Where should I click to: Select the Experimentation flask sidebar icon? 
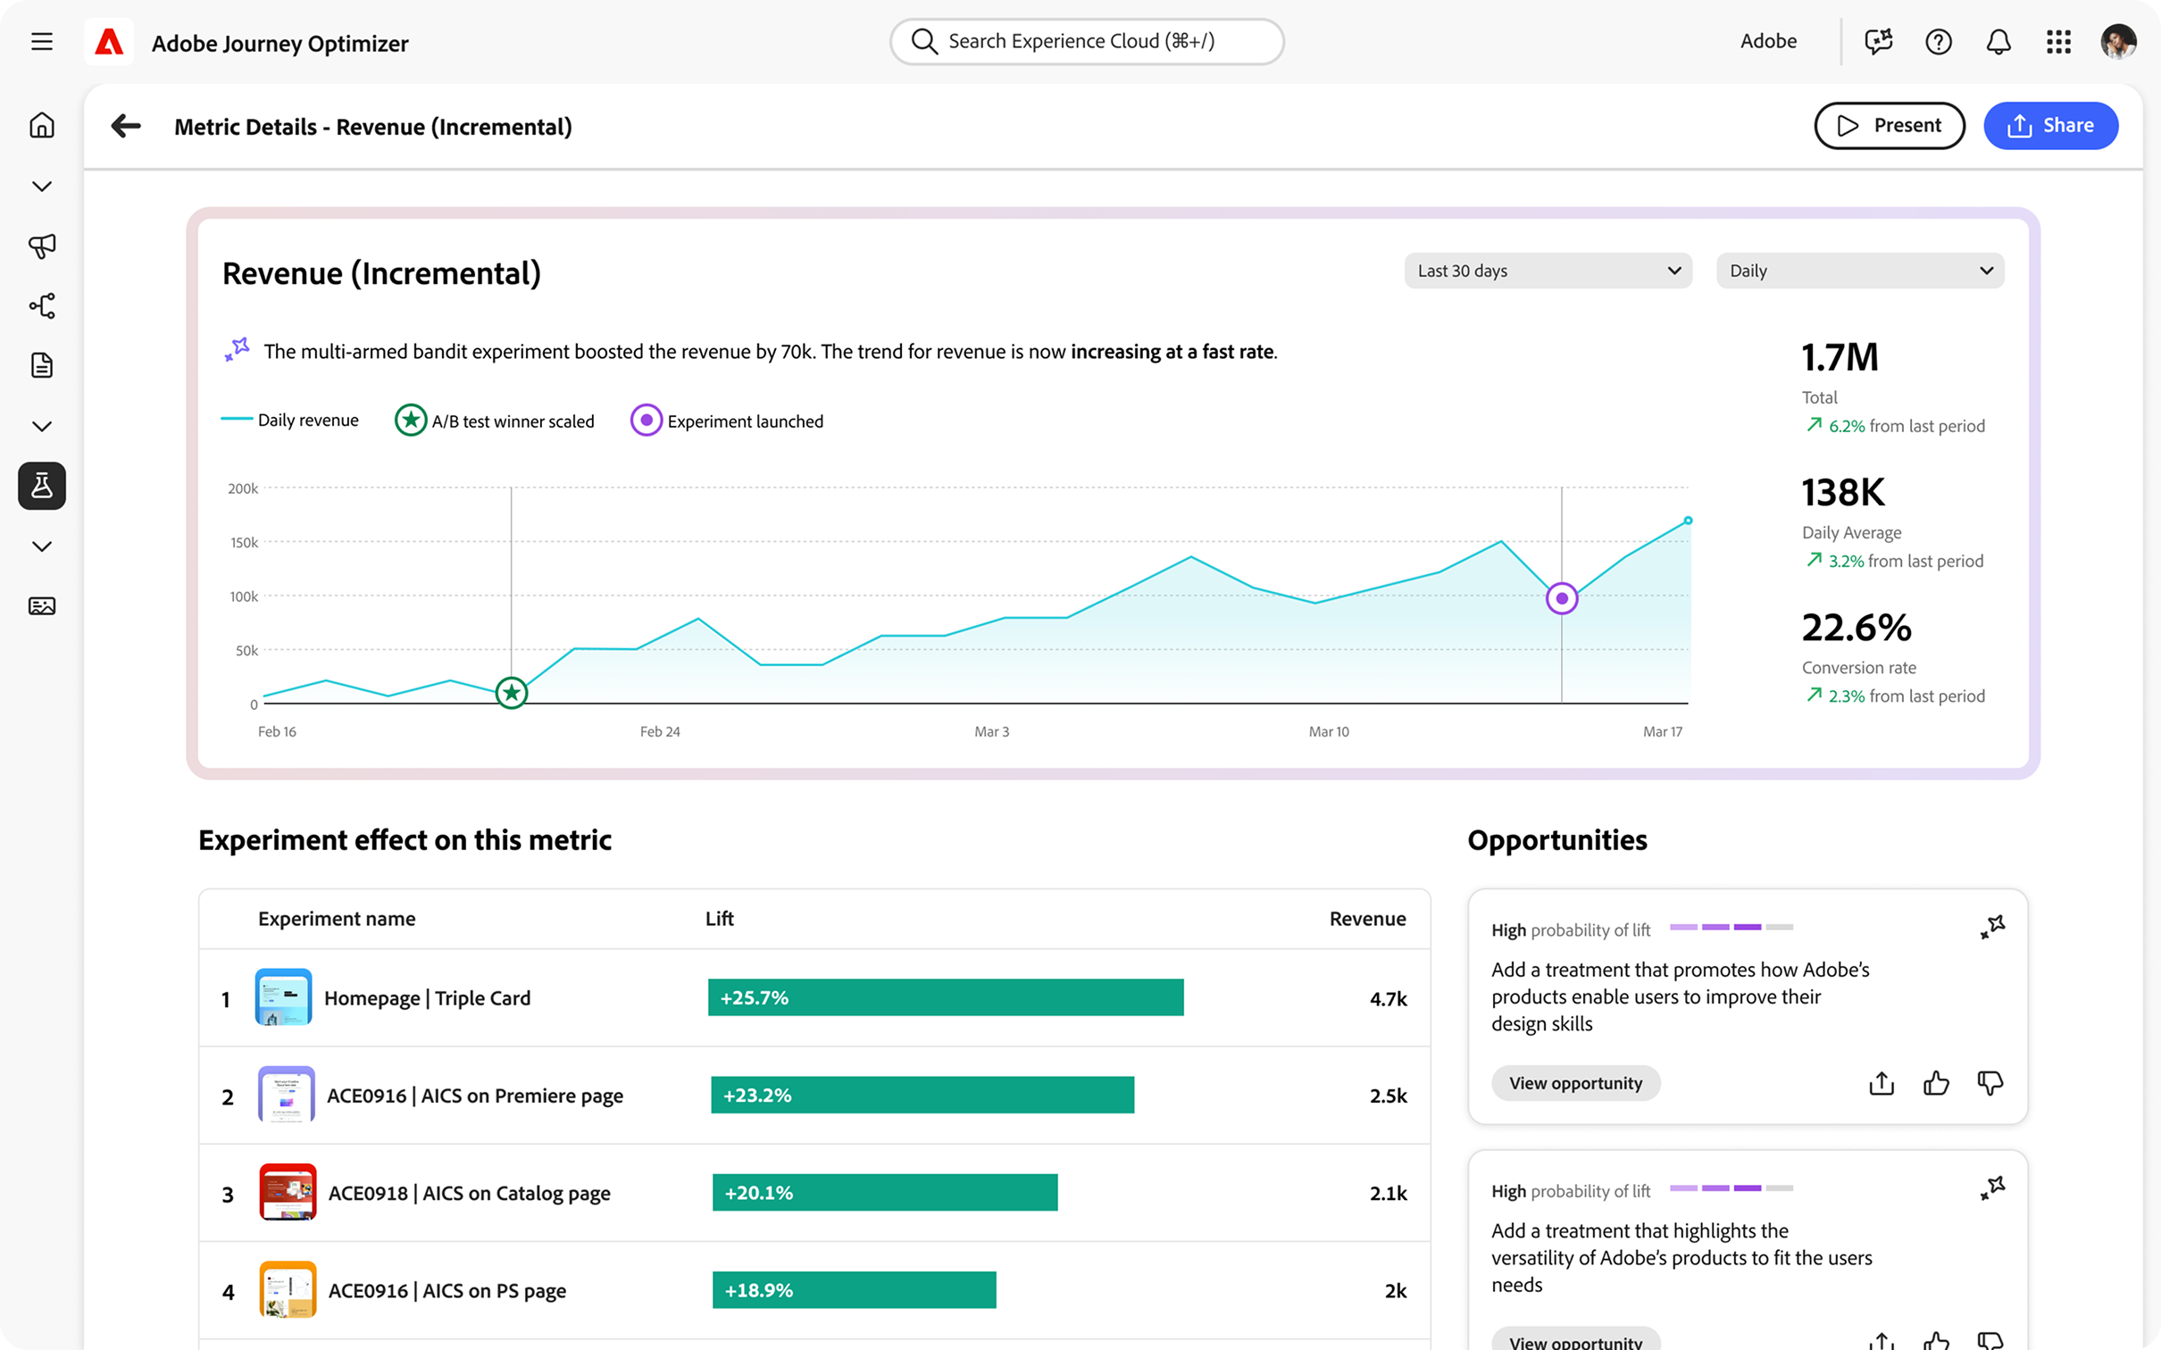(x=42, y=486)
